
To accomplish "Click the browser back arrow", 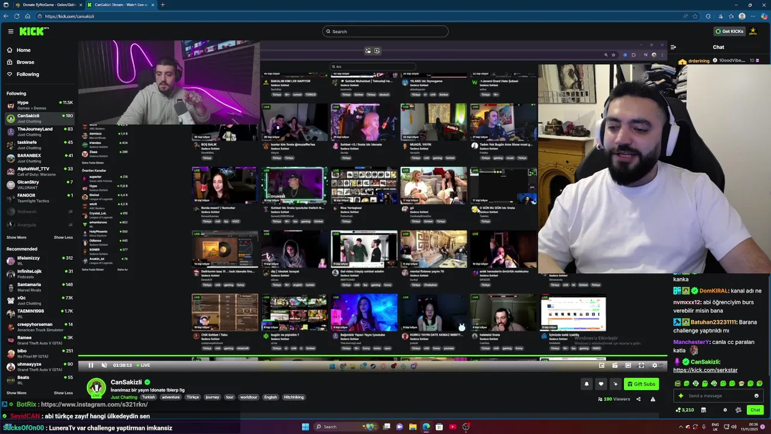I will click(6, 16).
